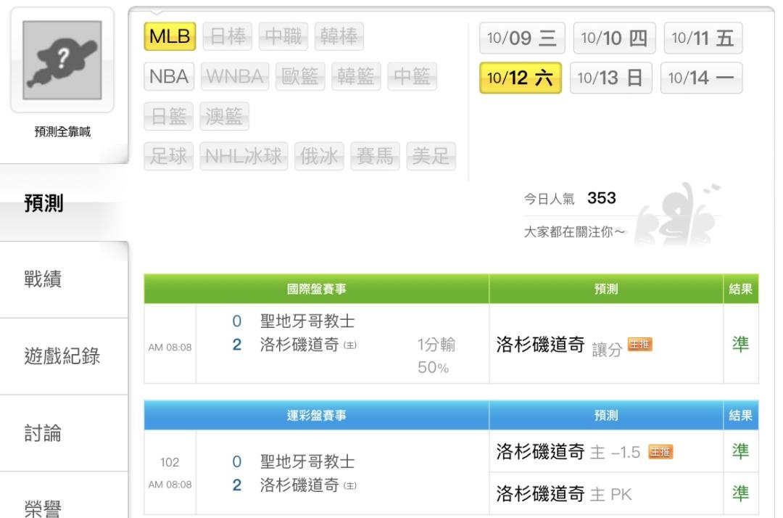Viewport: 783px width, 518px height.
Task: Click the orange 主推 badge in 國際盤 row
Action: pyautogui.click(x=640, y=345)
